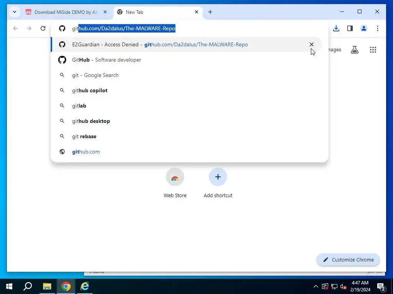Image resolution: width=393 pixels, height=294 pixels.
Task: Choose GitHub Software developer suggestion
Action: tap(187, 60)
